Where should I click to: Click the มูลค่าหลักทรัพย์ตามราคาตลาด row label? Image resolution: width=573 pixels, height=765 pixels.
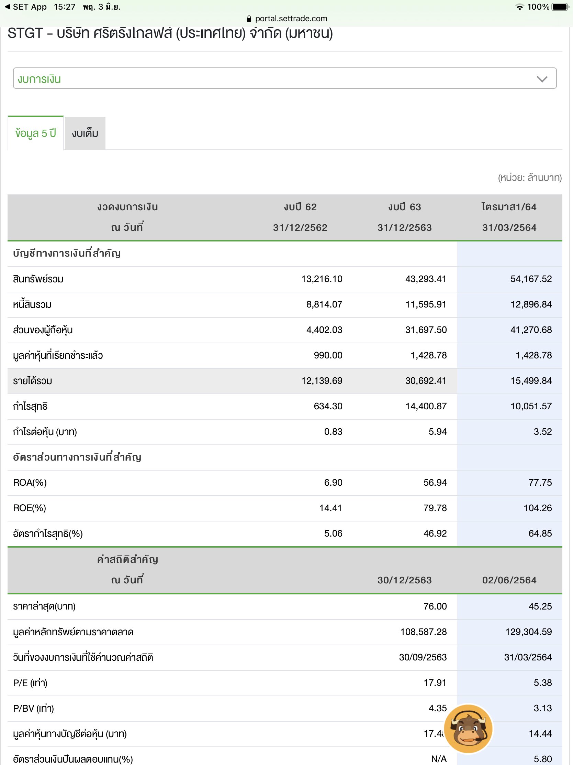[x=73, y=632]
